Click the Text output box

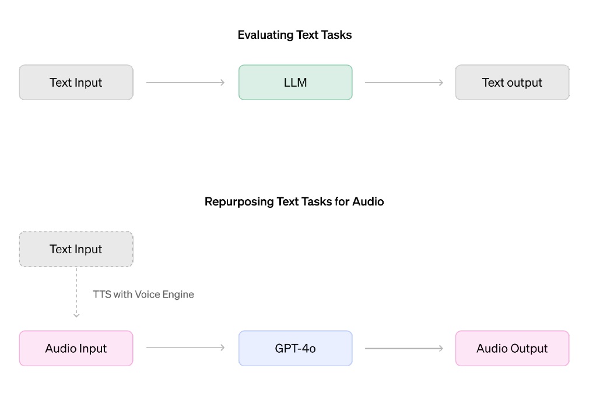click(x=512, y=83)
